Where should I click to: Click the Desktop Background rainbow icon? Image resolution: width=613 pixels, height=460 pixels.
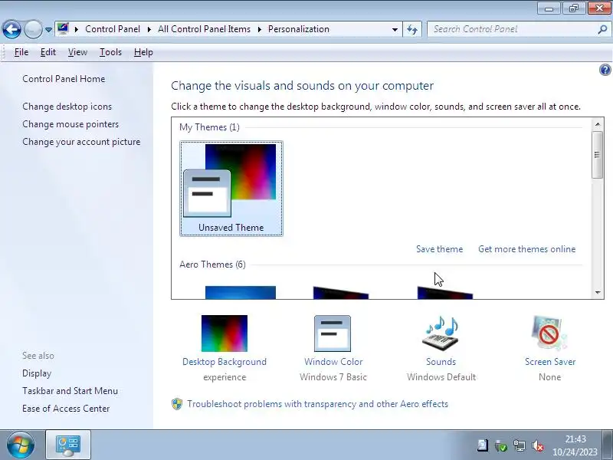click(x=225, y=333)
